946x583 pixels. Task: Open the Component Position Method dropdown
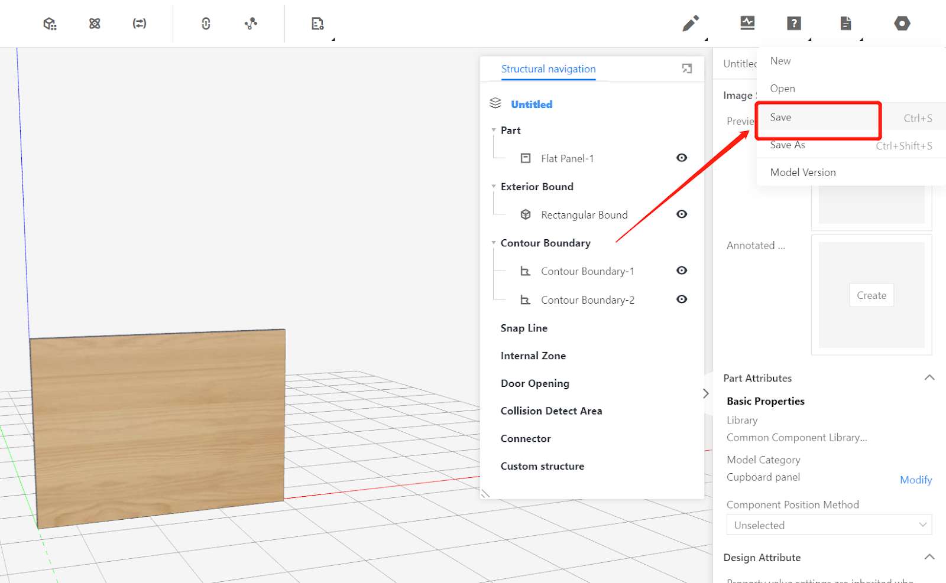tap(829, 525)
